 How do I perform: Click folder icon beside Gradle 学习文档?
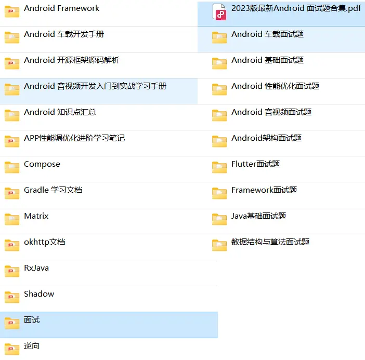(12, 193)
